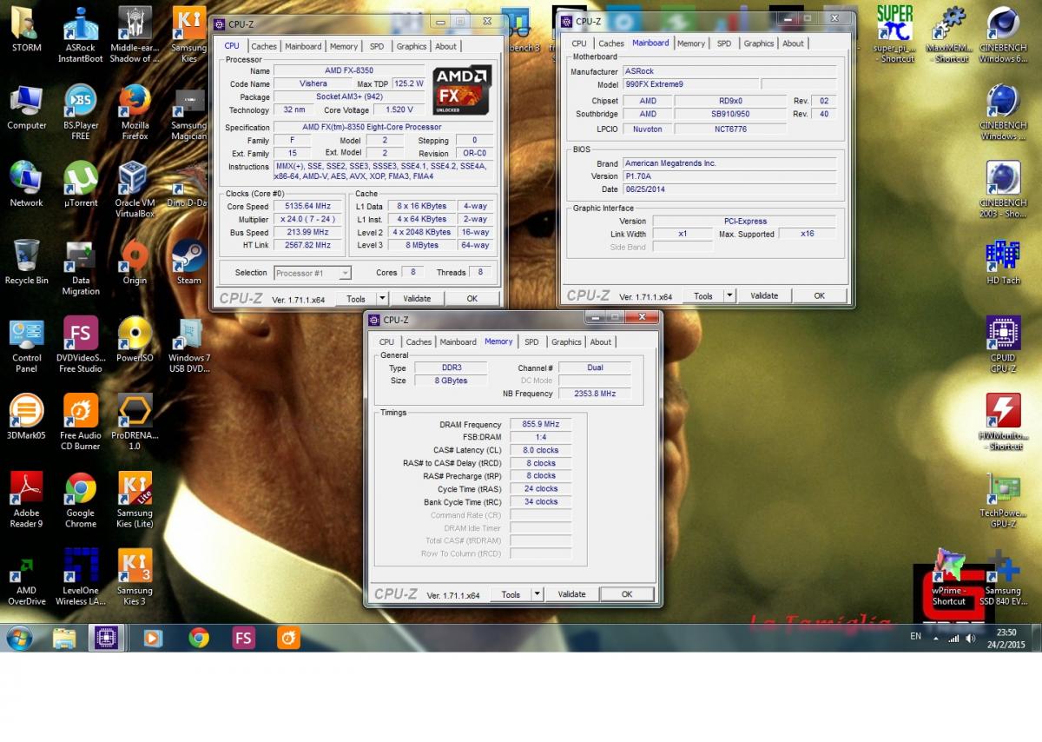This screenshot has width=1042, height=742.
Task: Launch BS.Player FREE from desktop
Action: [x=81, y=112]
